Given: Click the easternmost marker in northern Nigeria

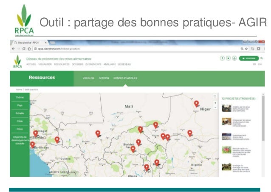Looking at the screenshot, I should click(x=190, y=133).
